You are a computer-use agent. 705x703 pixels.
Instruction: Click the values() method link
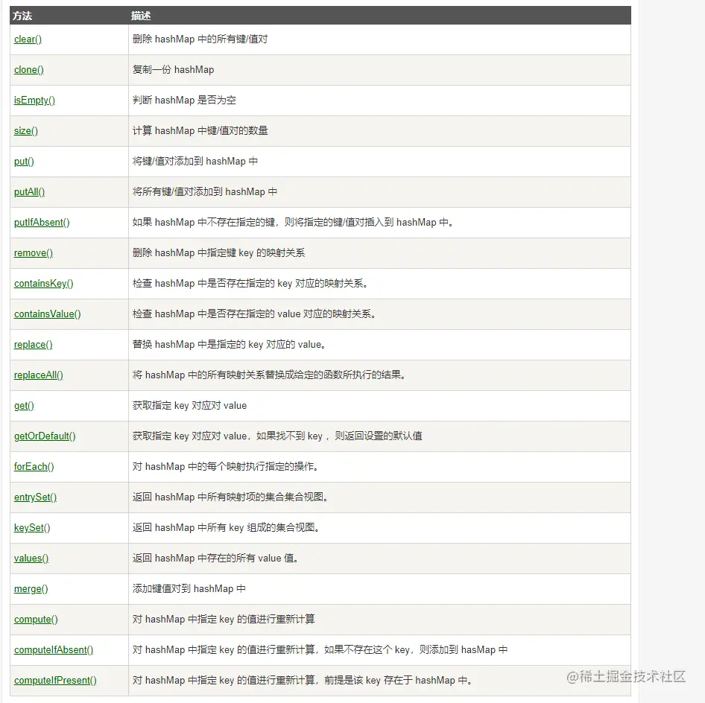point(31,559)
